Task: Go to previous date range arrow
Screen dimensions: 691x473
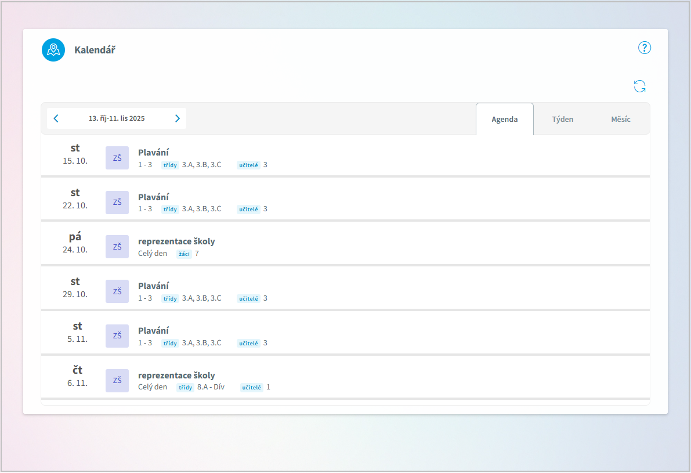Action: tap(56, 118)
